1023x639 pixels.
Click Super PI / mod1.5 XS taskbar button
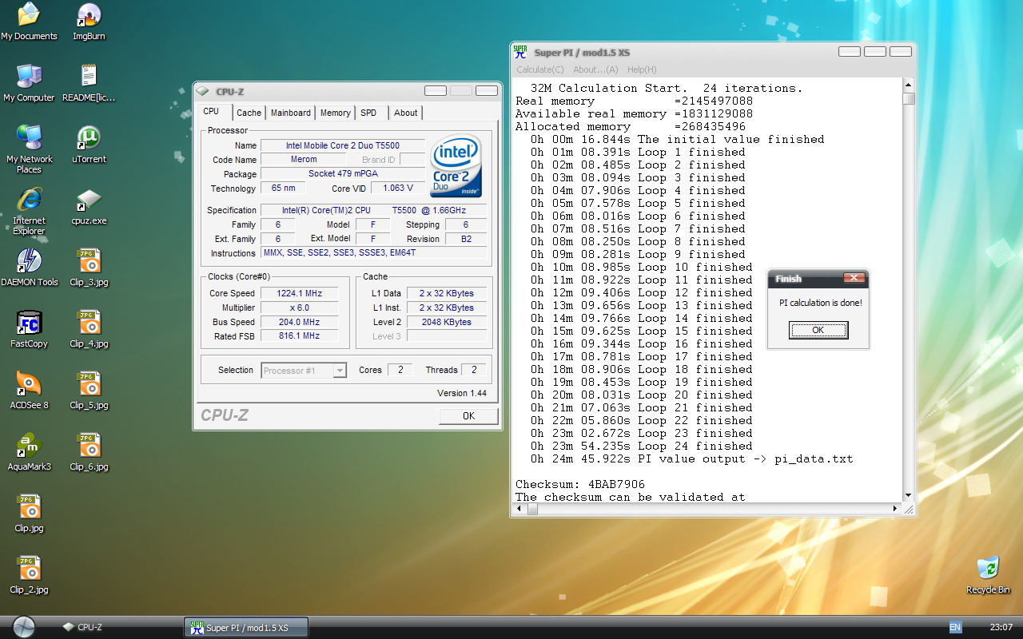tap(246, 628)
